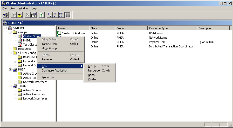Click the highlighted New submenu entry
The width and height of the screenshot is (233, 128).
(61, 66)
